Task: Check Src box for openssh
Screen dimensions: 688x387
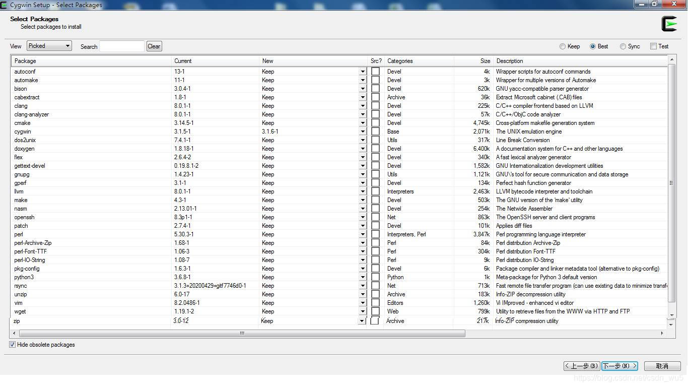Action: [375, 217]
